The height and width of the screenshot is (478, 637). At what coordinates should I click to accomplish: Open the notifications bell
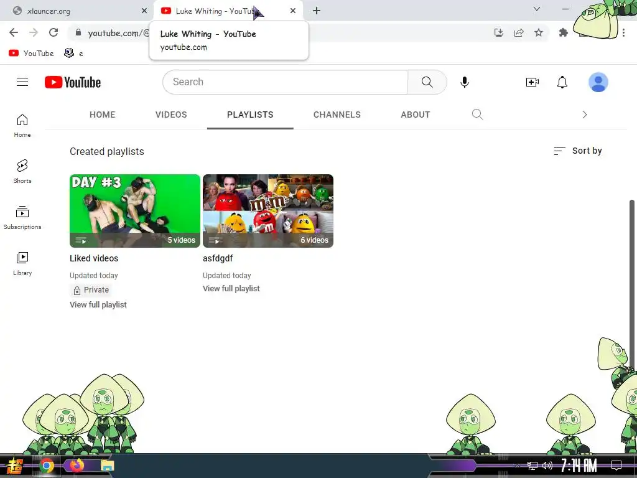click(x=562, y=82)
